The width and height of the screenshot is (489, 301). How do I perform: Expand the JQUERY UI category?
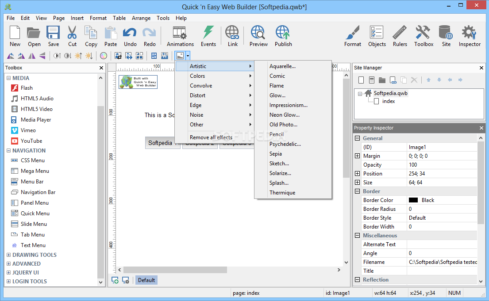(x=9, y=272)
